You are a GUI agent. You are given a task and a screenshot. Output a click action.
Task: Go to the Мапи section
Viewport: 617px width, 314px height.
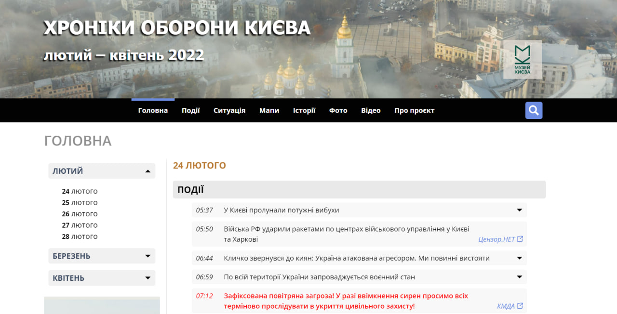click(269, 110)
